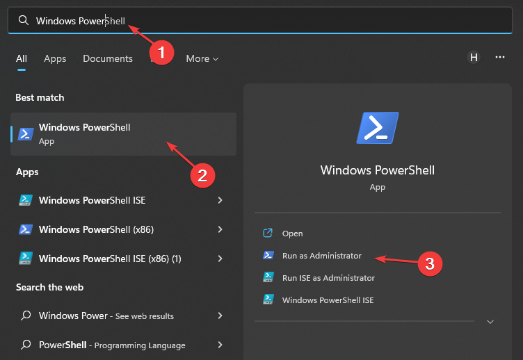523x360 pixels.
Task: Click the Windows PowerShell search text field
Action: (x=260, y=20)
